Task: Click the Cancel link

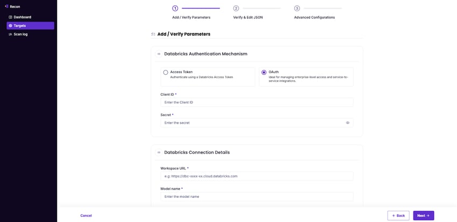Action: [x=86, y=216]
